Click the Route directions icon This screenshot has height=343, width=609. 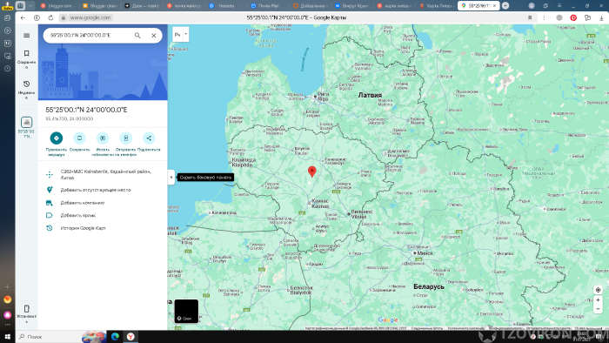click(57, 138)
